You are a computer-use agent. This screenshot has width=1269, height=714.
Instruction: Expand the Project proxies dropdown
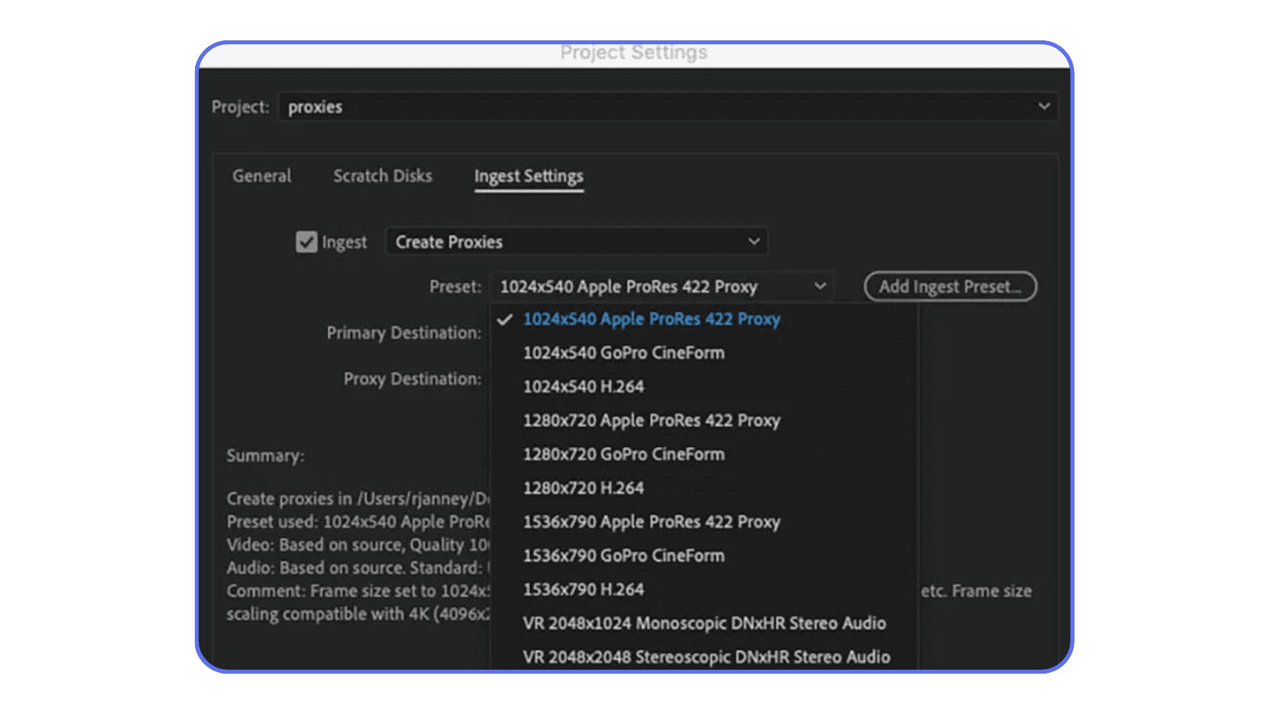[668, 107]
